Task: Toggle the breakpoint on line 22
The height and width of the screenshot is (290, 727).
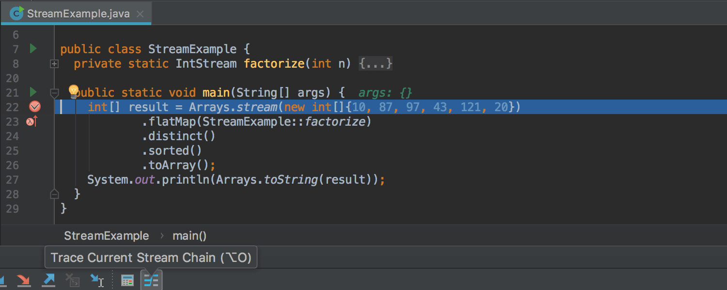Action: (35, 107)
